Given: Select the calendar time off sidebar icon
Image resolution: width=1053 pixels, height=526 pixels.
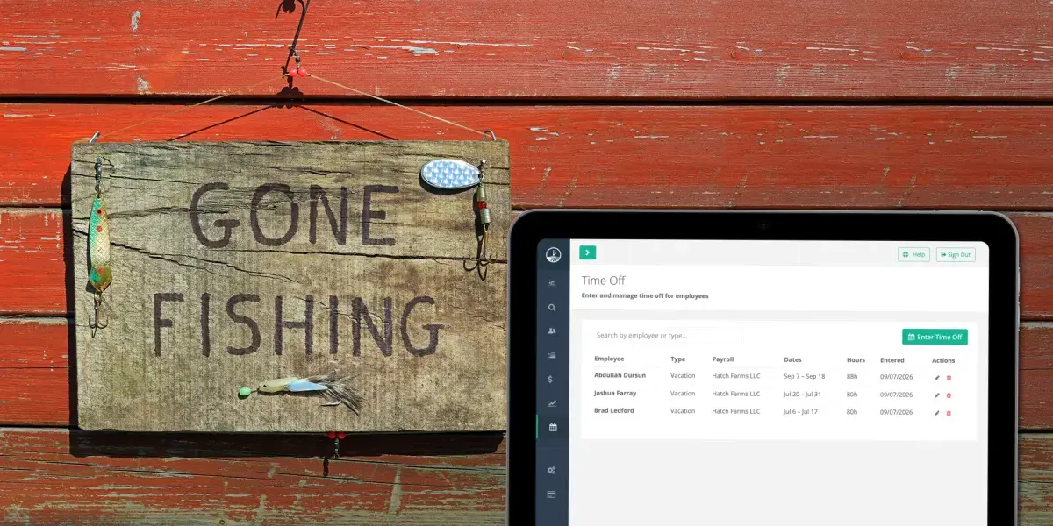Looking at the screenshot, I should coord(552,427).
